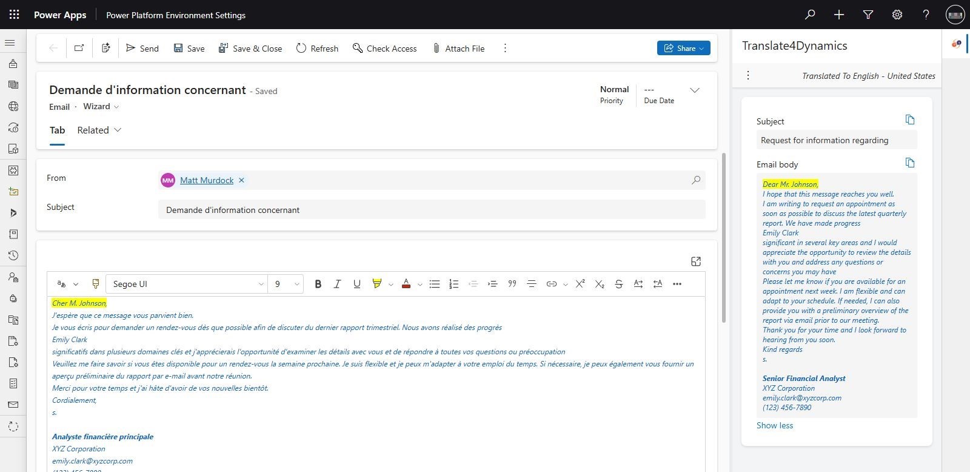Screen dimensions: 970x472
Task: Toggle subscript formatting
Action: pyautogui.click(x=600, y=284)
